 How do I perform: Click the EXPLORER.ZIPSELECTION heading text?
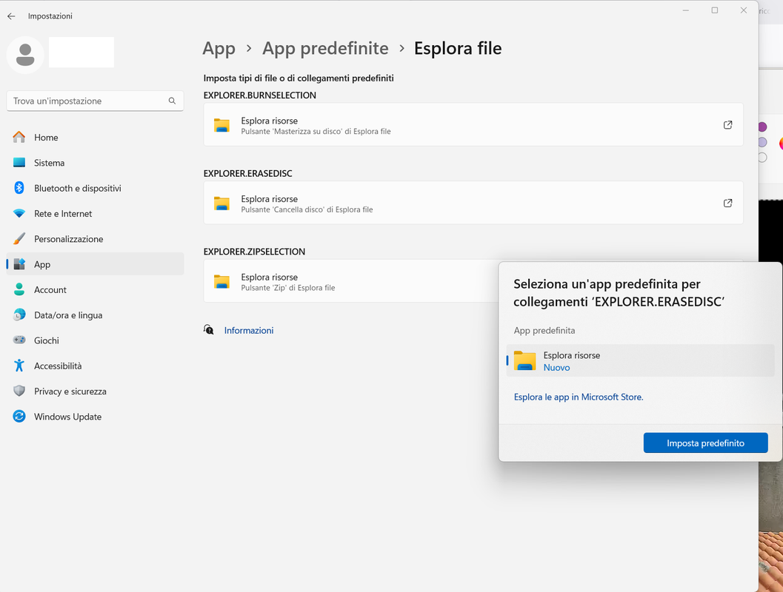(x=254, y=252)
